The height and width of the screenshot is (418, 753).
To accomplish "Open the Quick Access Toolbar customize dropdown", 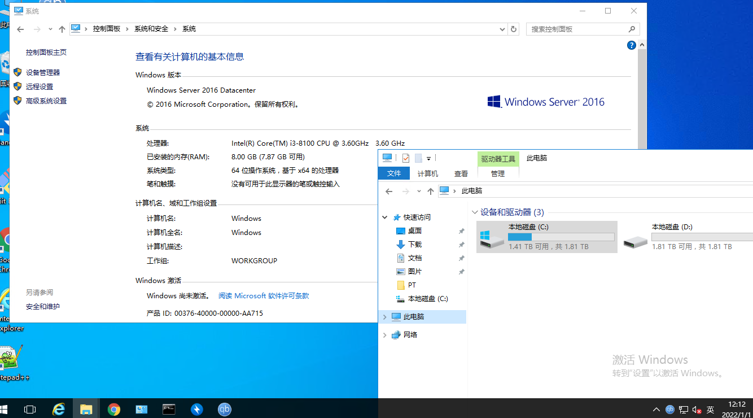I will pos(429,159).
